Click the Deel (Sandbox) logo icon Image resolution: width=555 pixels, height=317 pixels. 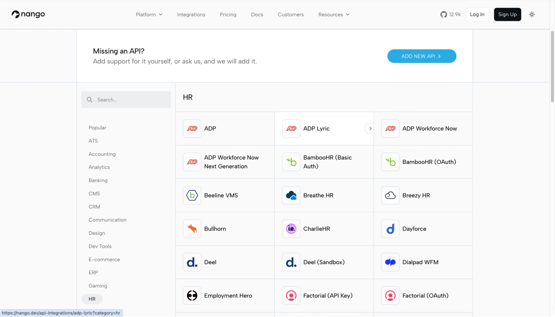tap(291, 262)
